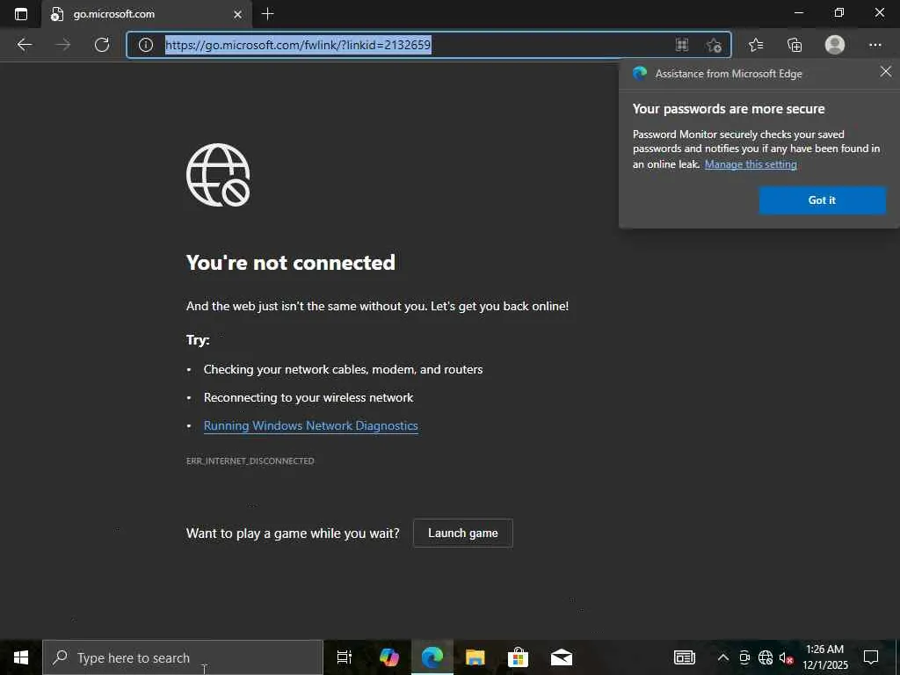Go back to previous page

[x=24, y=45]
